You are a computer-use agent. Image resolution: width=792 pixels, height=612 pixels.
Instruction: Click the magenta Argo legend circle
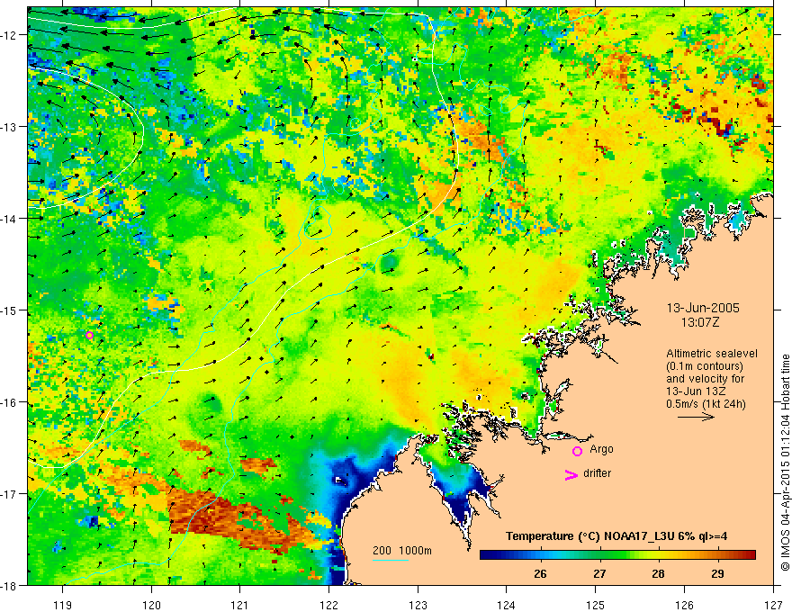577,451
